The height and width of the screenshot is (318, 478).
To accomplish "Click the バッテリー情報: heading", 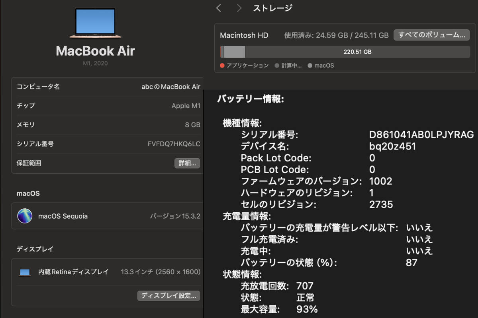I will click(251, 99).
